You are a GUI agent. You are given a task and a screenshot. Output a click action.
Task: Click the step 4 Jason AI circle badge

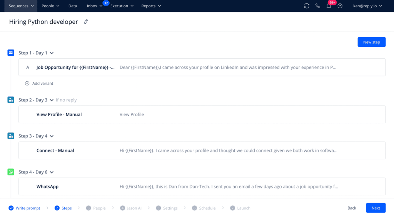122,208
